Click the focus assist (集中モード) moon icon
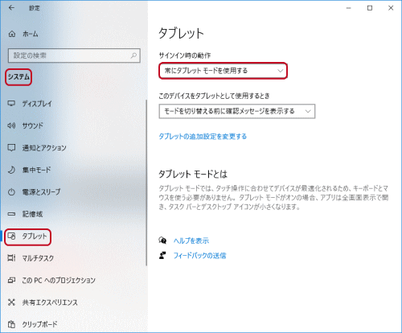The width and height of the screenshot is (402, 333). pyautogui.click(x=11, y=170)
